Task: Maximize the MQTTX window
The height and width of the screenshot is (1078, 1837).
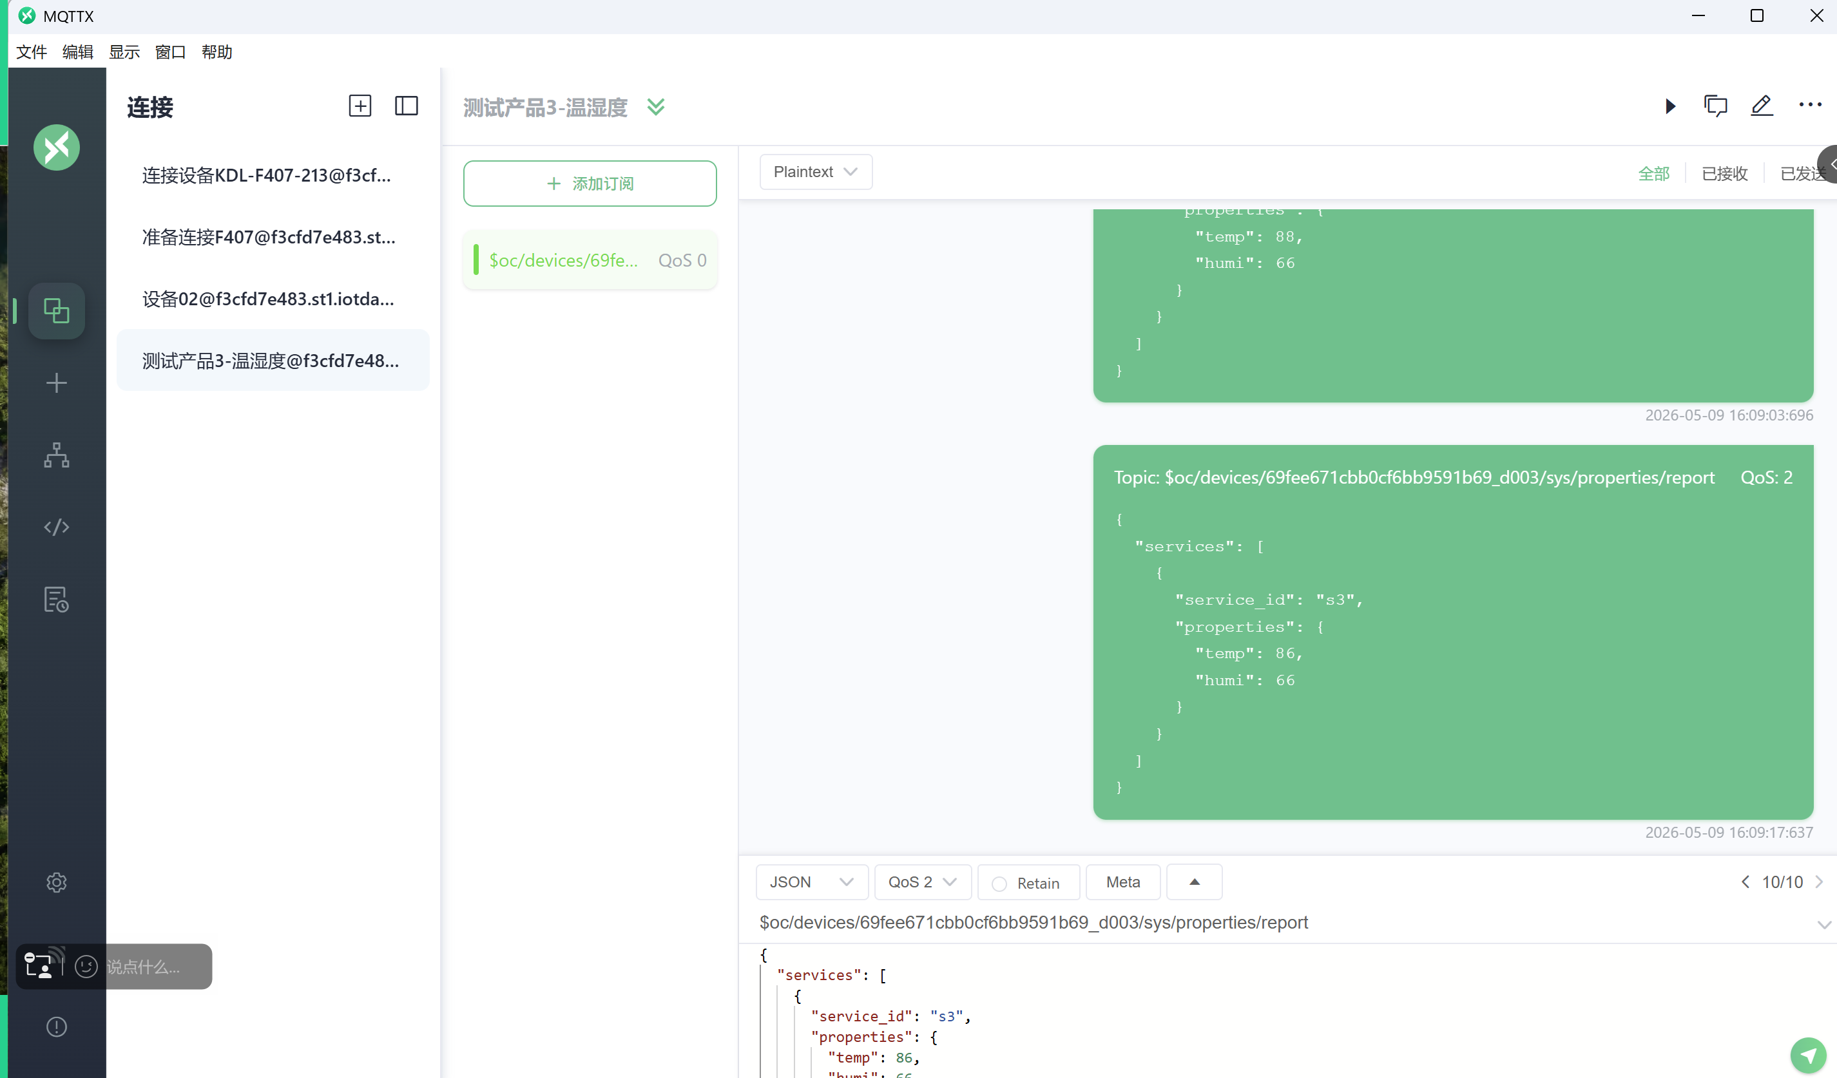Action: (1757, 16)
